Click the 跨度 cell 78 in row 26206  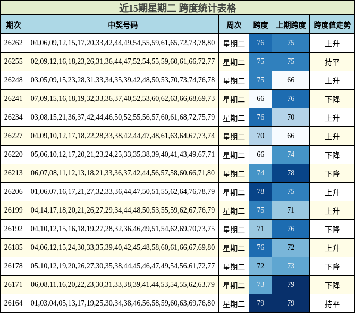(260, 192)
